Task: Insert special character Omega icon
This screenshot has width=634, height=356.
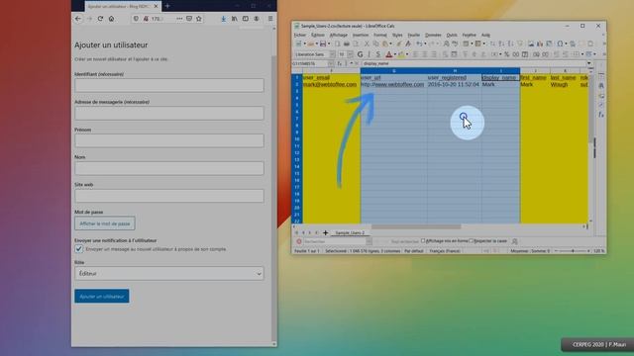Action: pyautogui.click(x=560, y=44)
